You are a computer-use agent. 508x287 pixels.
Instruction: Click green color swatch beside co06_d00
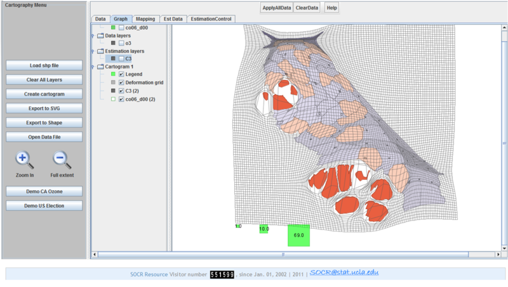coord(113,27)
